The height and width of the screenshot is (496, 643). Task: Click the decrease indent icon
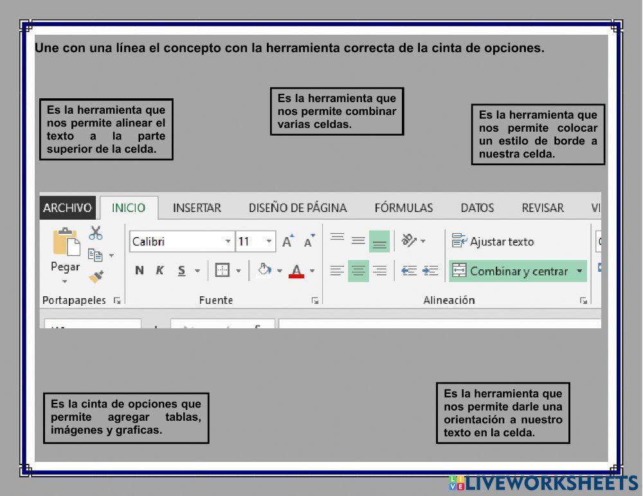click(x=409, y=271)
